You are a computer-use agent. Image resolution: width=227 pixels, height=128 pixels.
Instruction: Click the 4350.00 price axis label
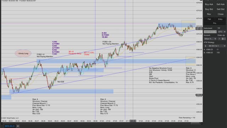pyautogui.click(x=199, y=112)
